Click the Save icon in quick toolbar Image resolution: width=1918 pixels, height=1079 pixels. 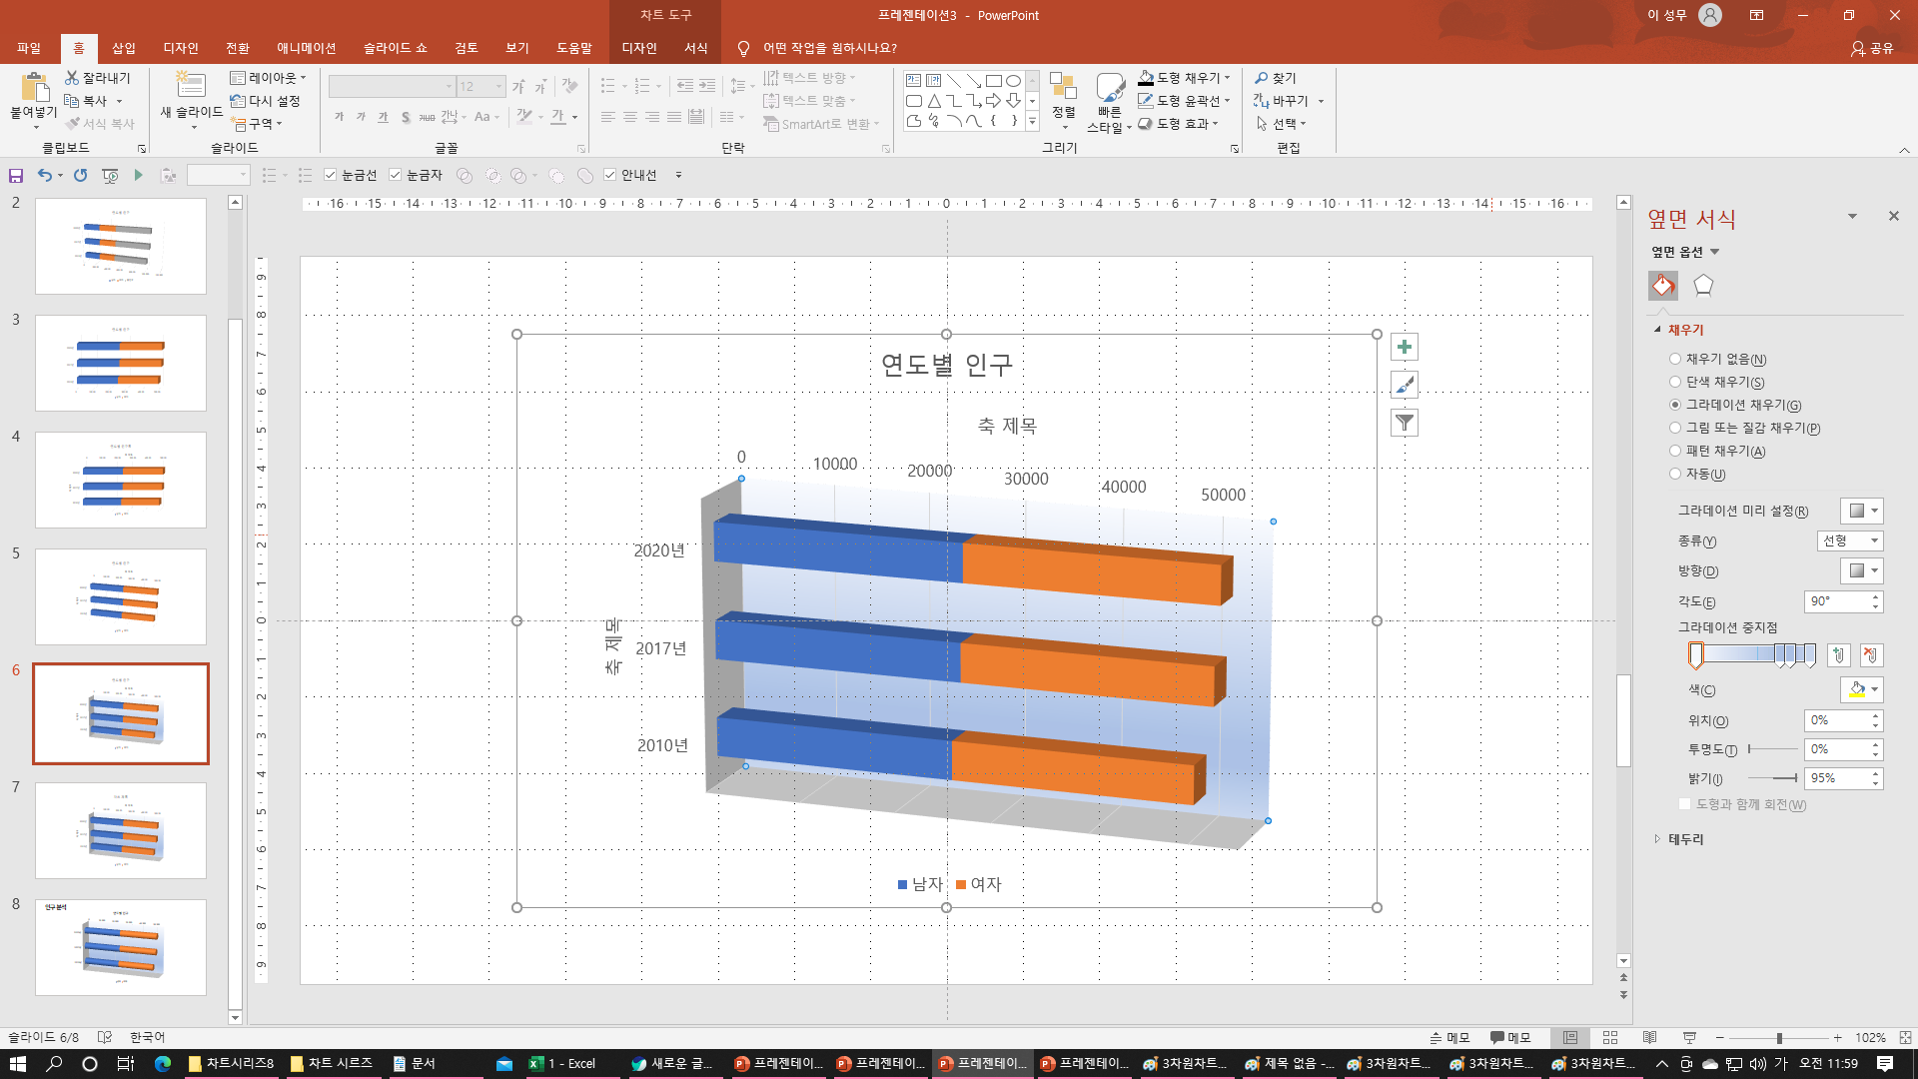[x=16, y=175]
